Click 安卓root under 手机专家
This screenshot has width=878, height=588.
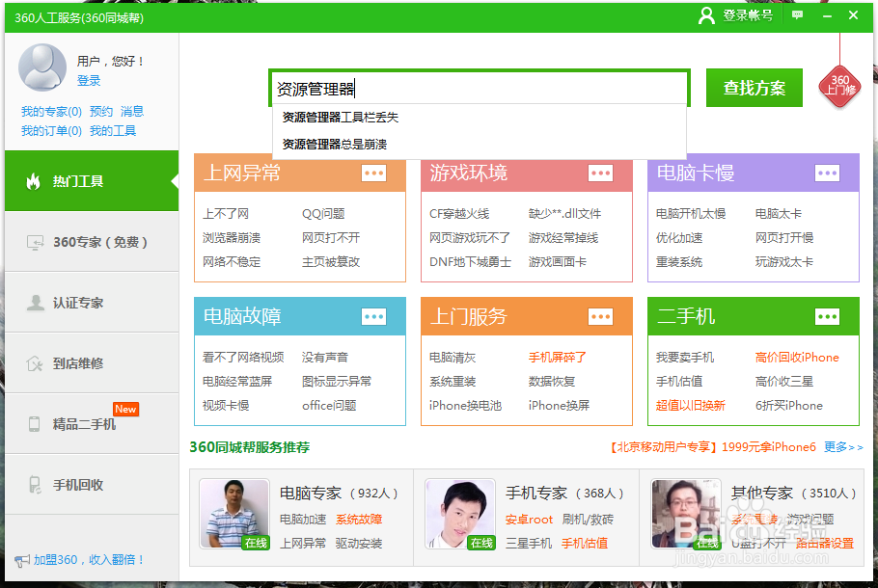click(529, 520)
